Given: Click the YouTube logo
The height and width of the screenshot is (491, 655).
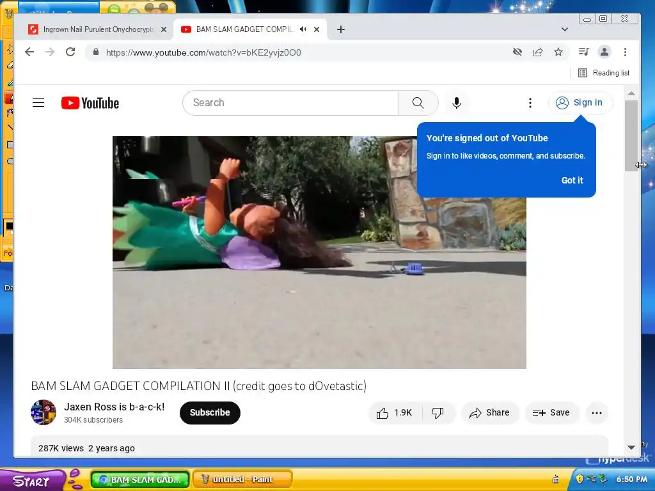Looking at the screenshot, I should (x=90, y=103).
